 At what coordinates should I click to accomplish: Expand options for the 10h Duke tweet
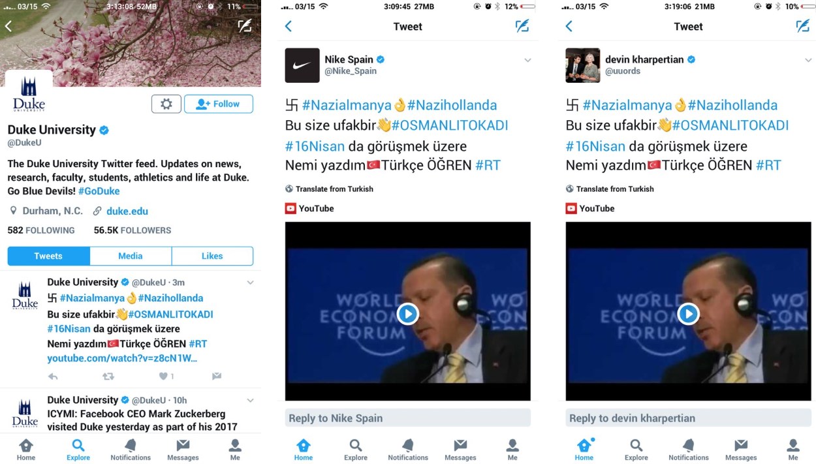tap(250, 400)
